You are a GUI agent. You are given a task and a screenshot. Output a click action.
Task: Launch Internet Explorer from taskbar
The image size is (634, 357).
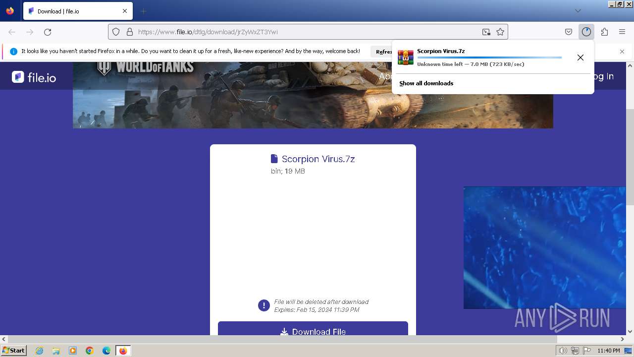tap(40, 351)
